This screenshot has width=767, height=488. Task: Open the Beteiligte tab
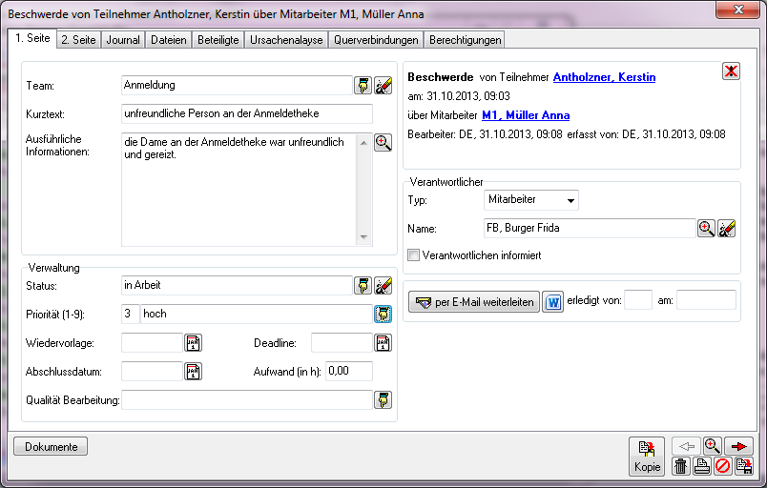(x=218, y=40)
